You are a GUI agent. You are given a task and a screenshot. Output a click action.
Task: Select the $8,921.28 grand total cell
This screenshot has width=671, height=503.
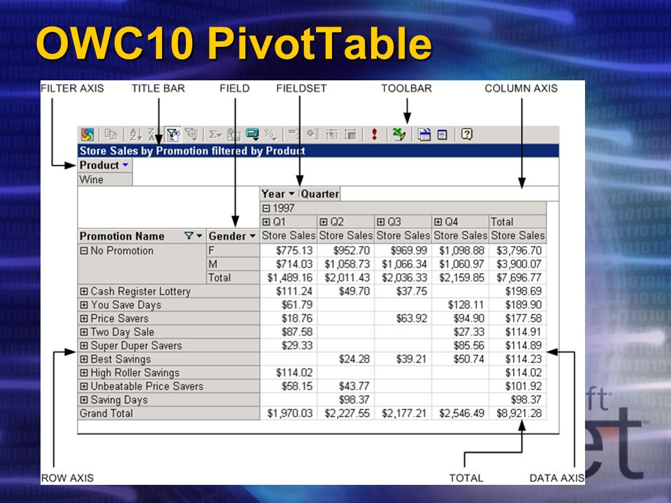pos(518,413)
